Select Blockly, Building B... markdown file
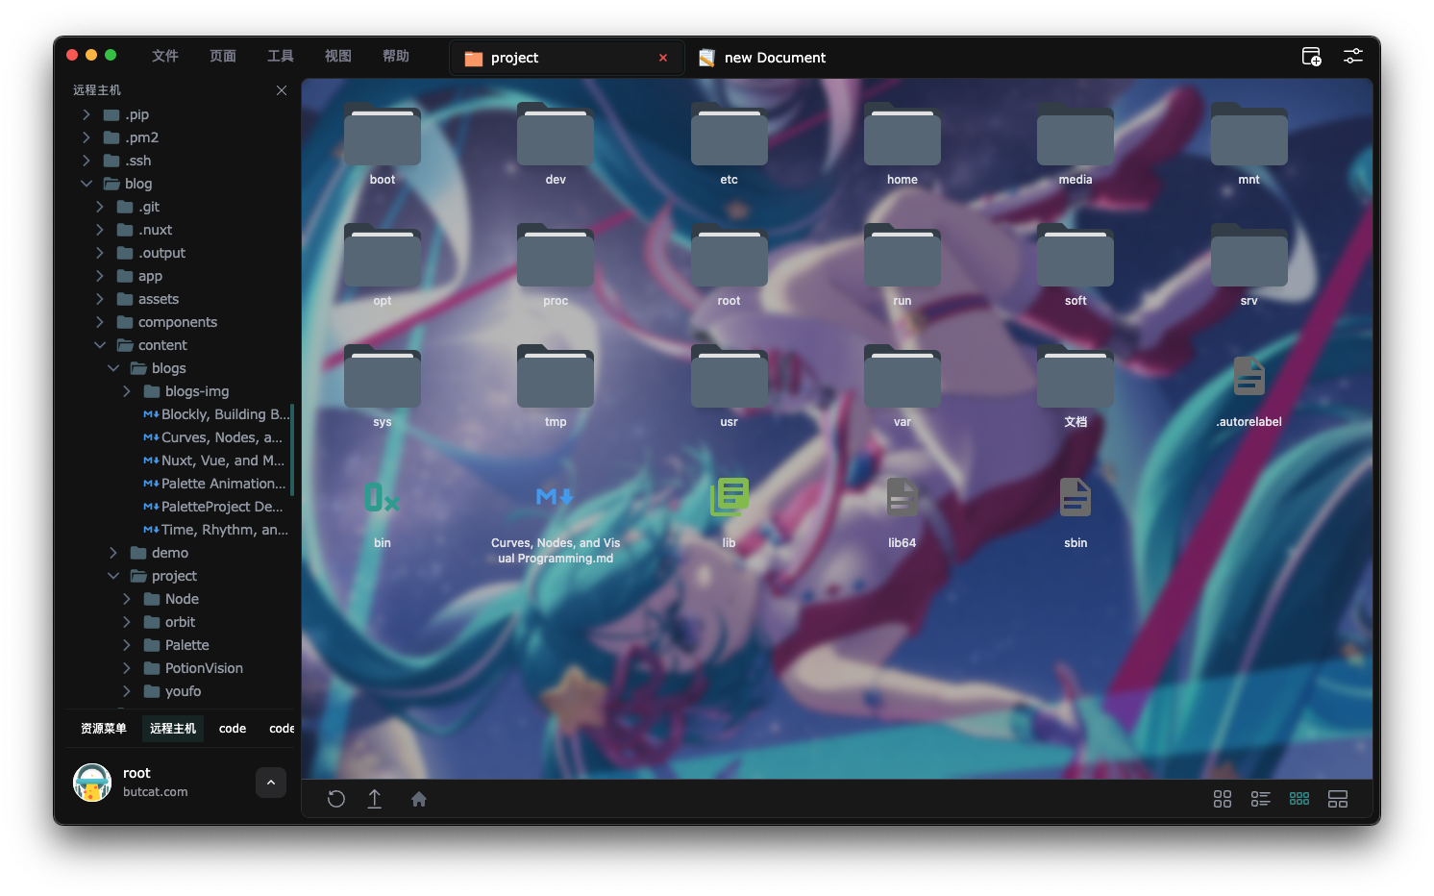Viewport: 1434px width, 896px height. click(x=216, y=414)
